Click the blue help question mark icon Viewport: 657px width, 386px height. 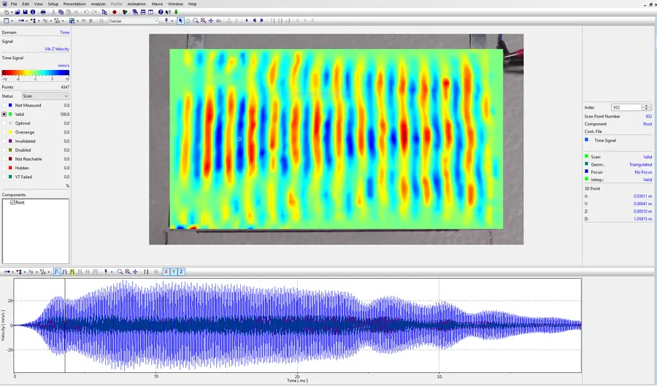(161, 12)
